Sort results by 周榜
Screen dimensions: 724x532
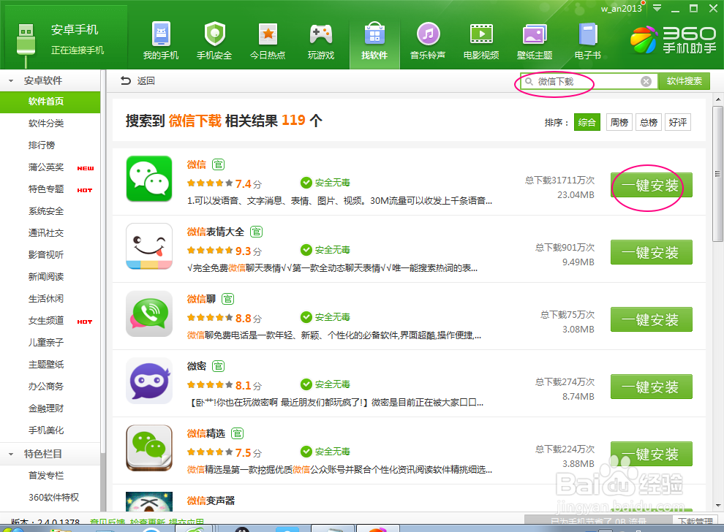(619, 122)
